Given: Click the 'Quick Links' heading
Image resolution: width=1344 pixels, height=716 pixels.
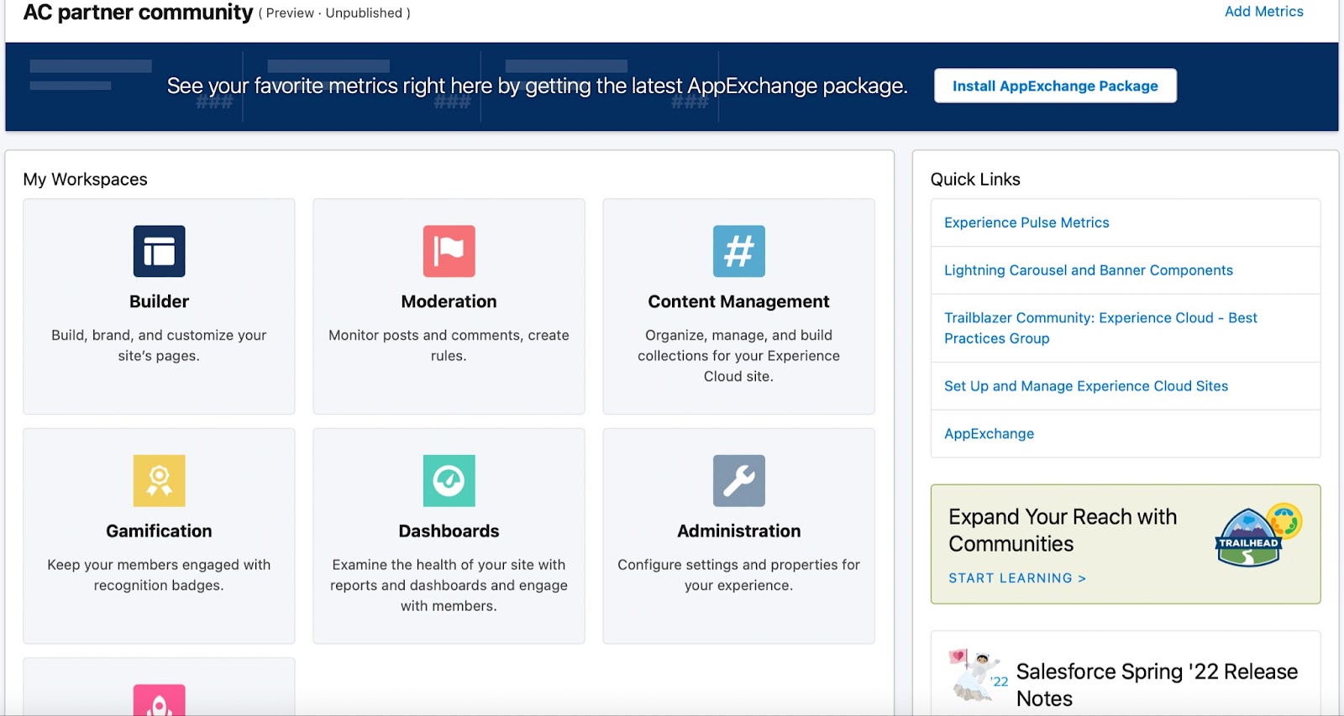Looking at the screenshot, I should pyautogui.click(x=975, y=180).
